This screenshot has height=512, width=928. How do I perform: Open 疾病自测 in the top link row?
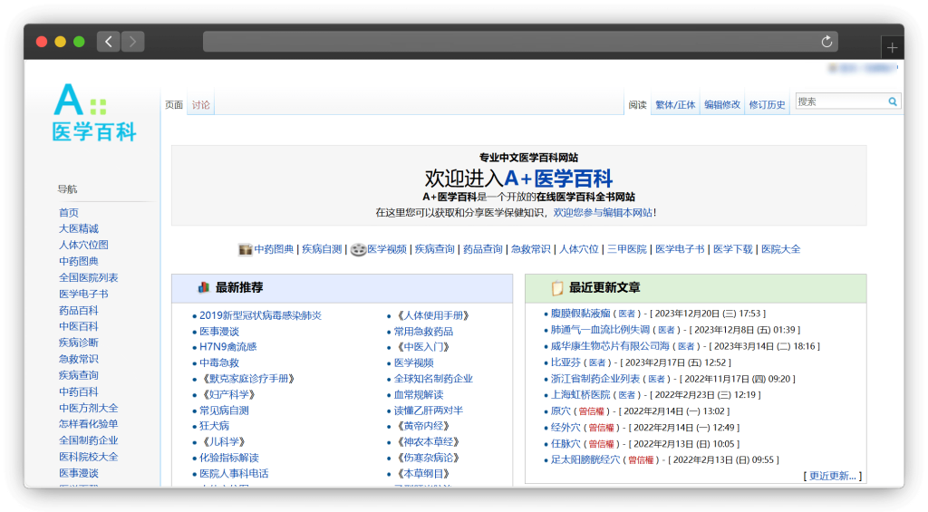(x=322, y=249)
